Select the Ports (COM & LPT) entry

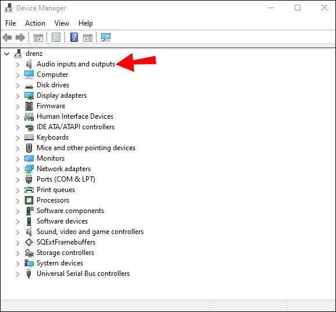66,179
